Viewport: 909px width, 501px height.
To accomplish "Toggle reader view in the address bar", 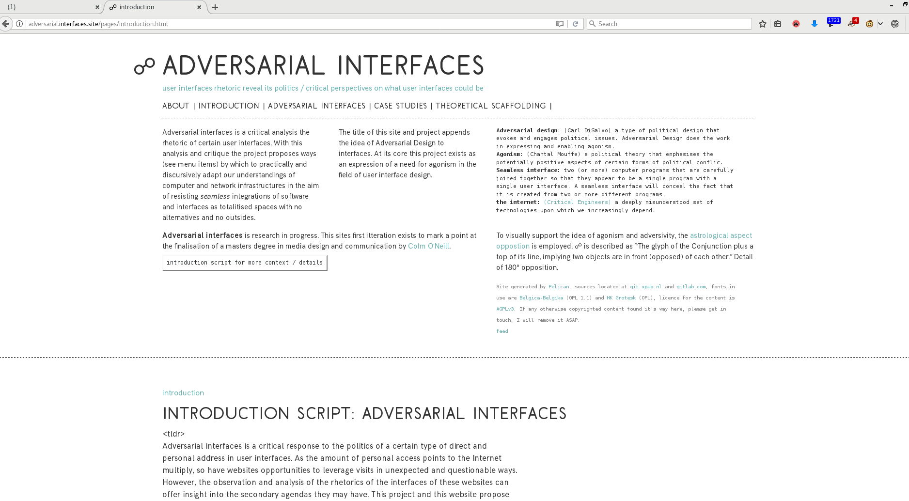I will pyautogui.click(x=559, y=24).
